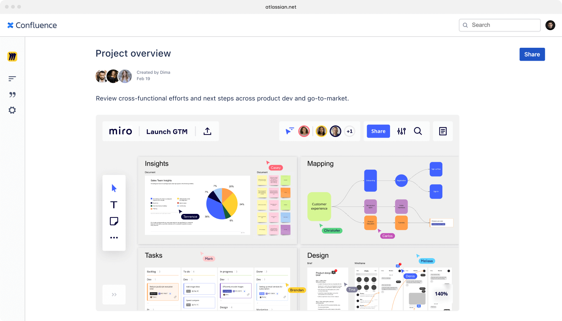Click the first author avatar under title
Image resolution: width=562 pixels, height=321 pixels.
pos(102,76)
